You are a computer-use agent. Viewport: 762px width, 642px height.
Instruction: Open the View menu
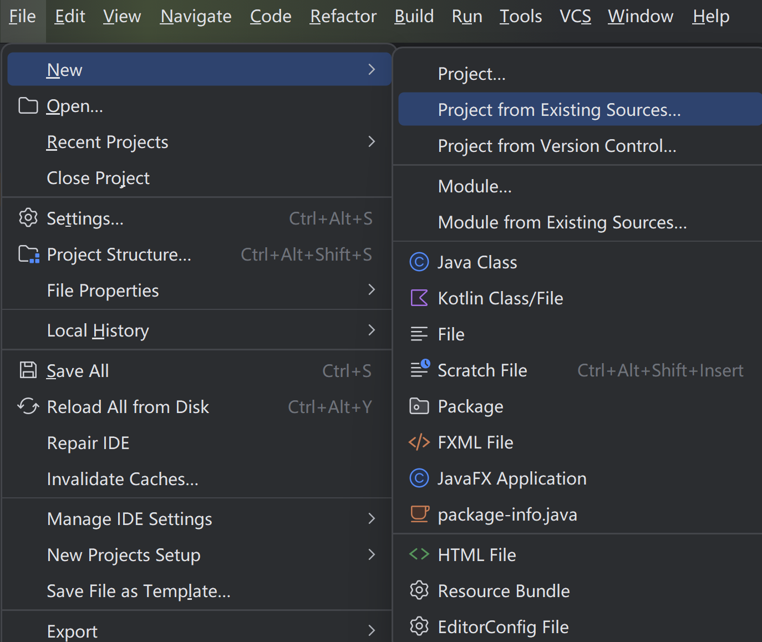coord(122,17)
